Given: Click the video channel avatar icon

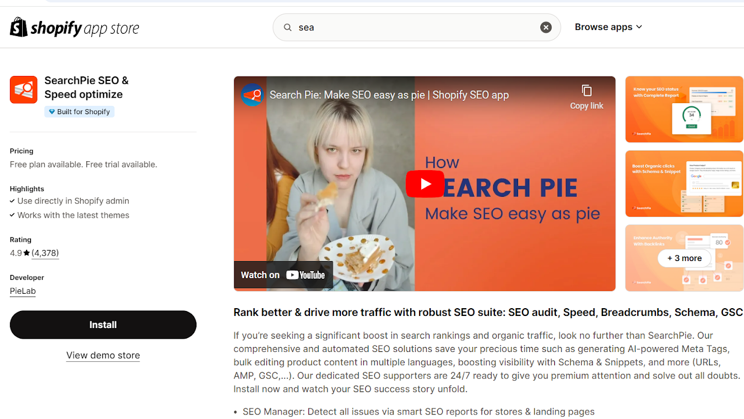Looking at the screenshot, I should pyautogui.click(x=252, y=95).
